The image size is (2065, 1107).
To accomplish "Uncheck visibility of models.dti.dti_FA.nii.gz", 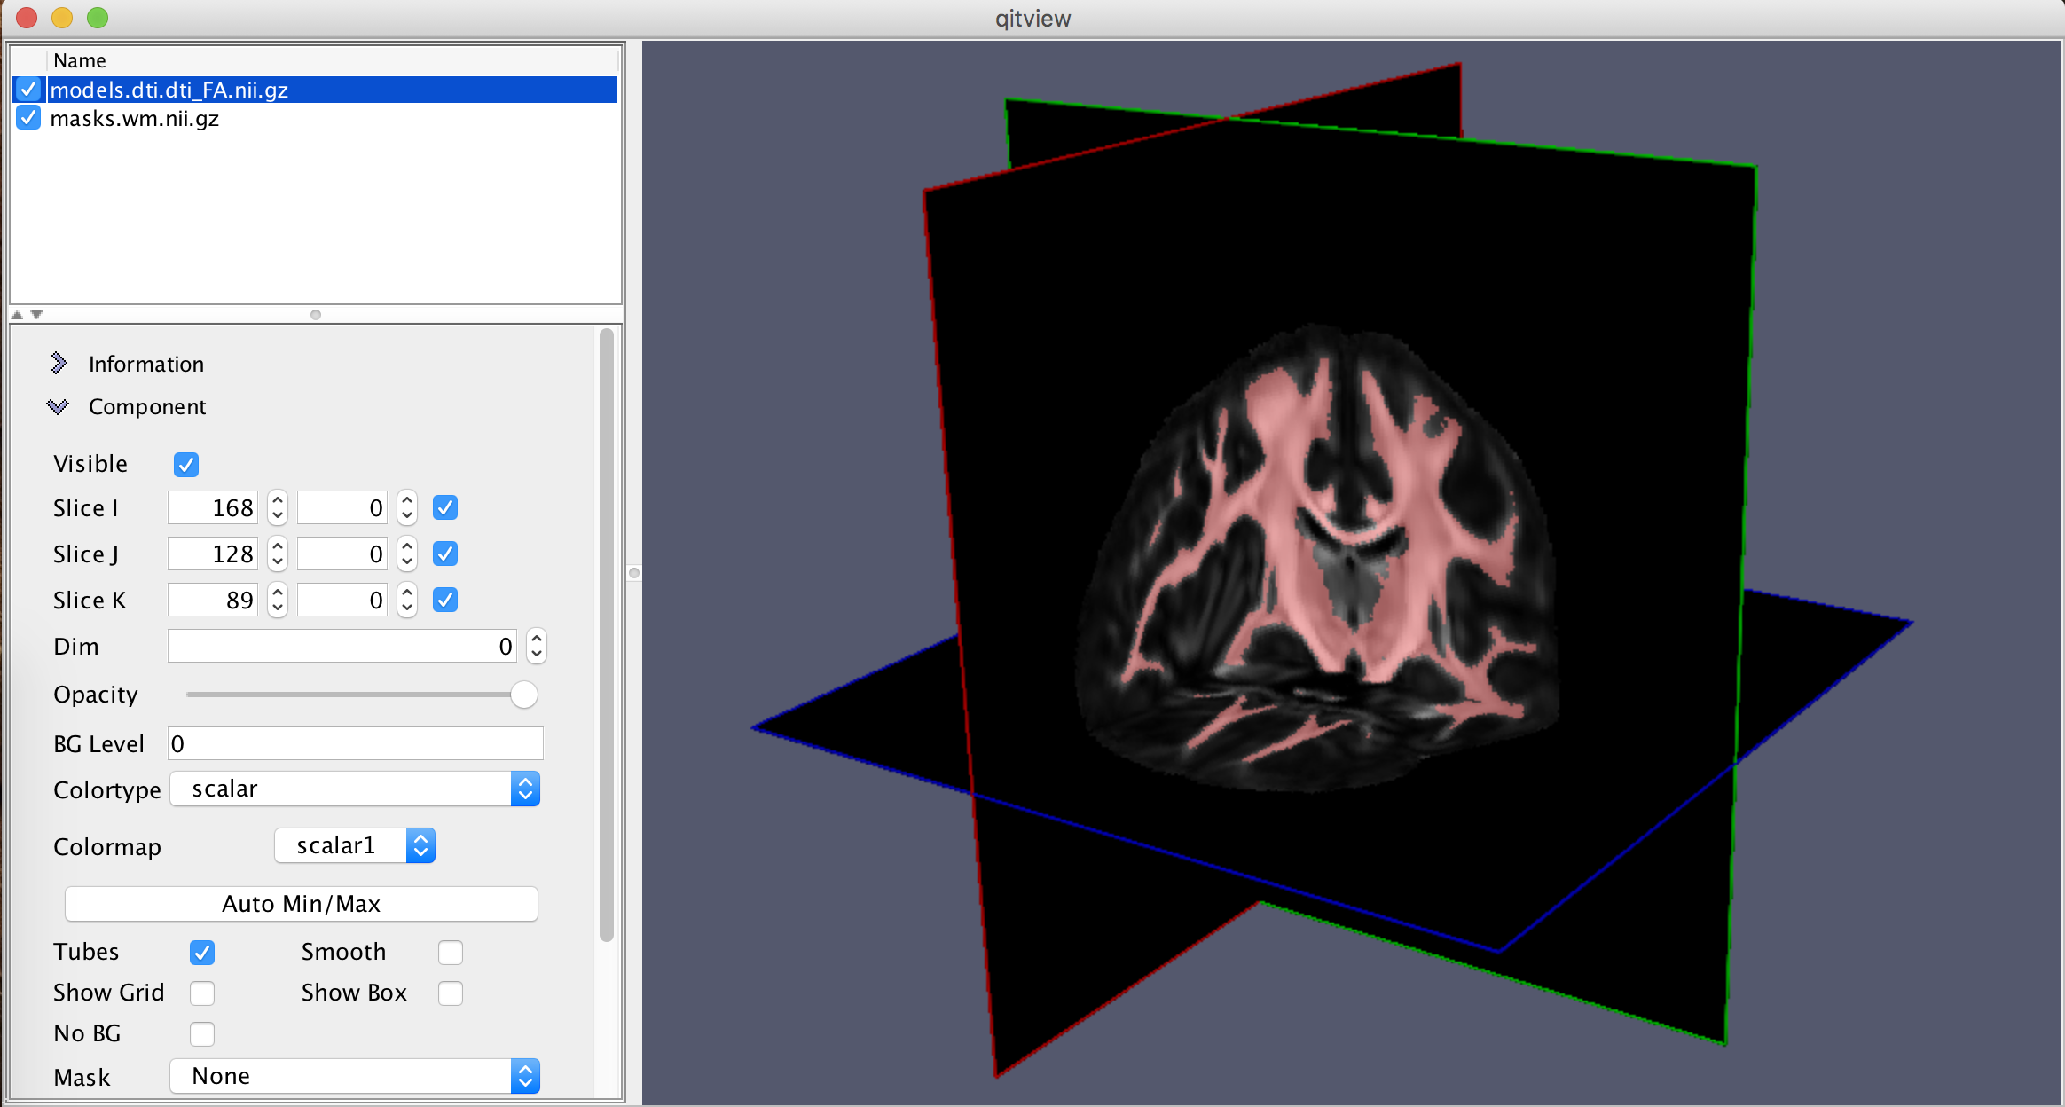I will 28,90.
